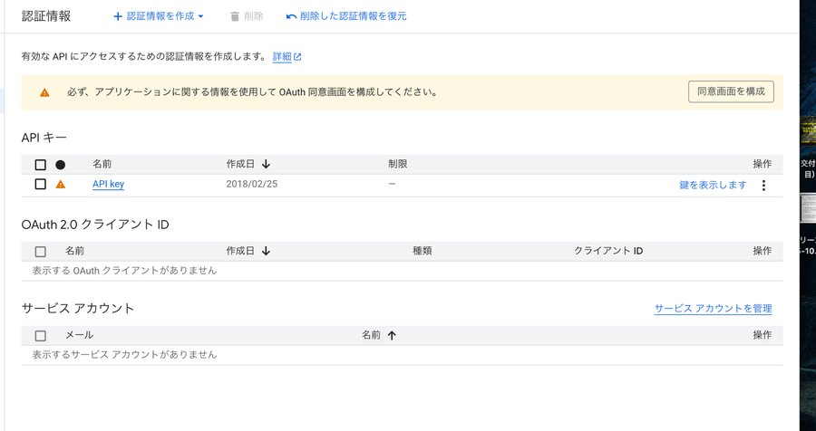Select all API keys with the header checkbox

coord(40,165)
